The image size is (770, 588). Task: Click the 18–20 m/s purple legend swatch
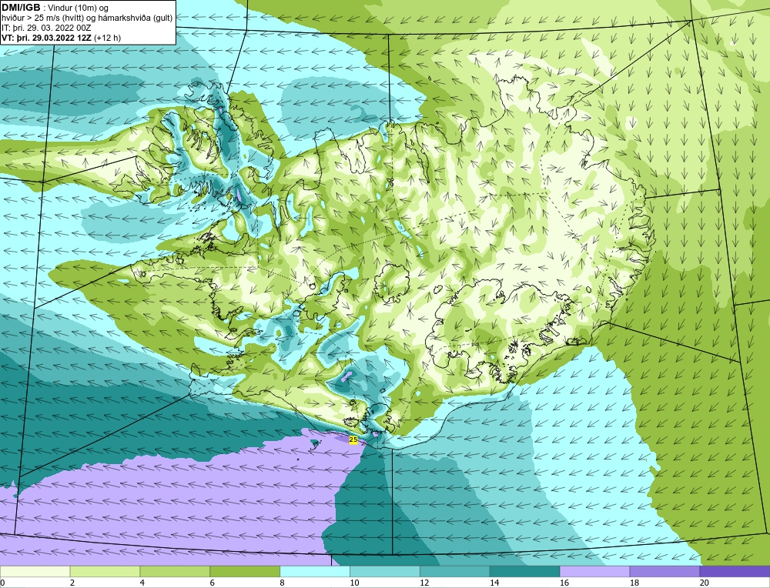click(x=665, y=572)
